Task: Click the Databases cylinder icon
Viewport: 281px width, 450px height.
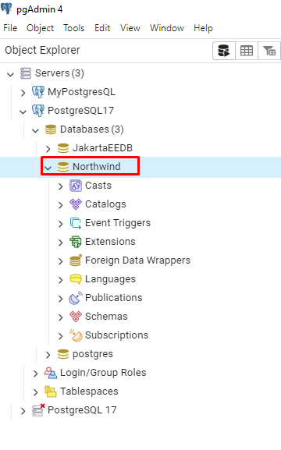Action: point(51,129)
